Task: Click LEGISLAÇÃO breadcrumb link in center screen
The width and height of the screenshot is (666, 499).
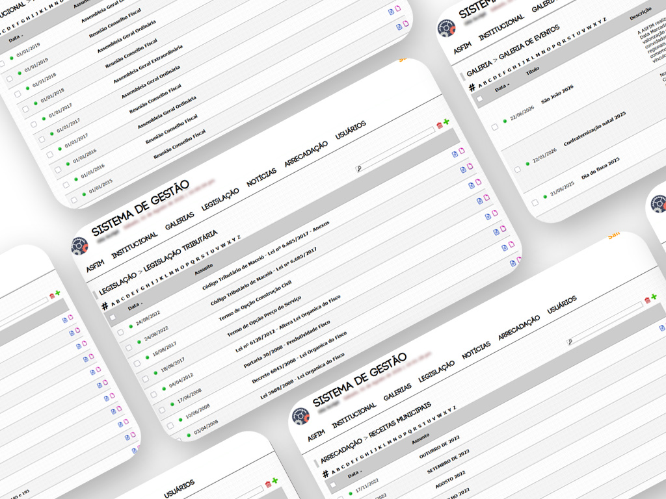Action: pos(118,285)
